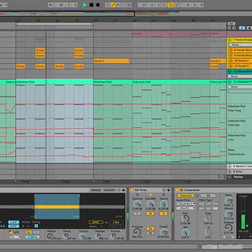Click the Arrangement Record circle button

pyautogui.click(x=98, y=5)
